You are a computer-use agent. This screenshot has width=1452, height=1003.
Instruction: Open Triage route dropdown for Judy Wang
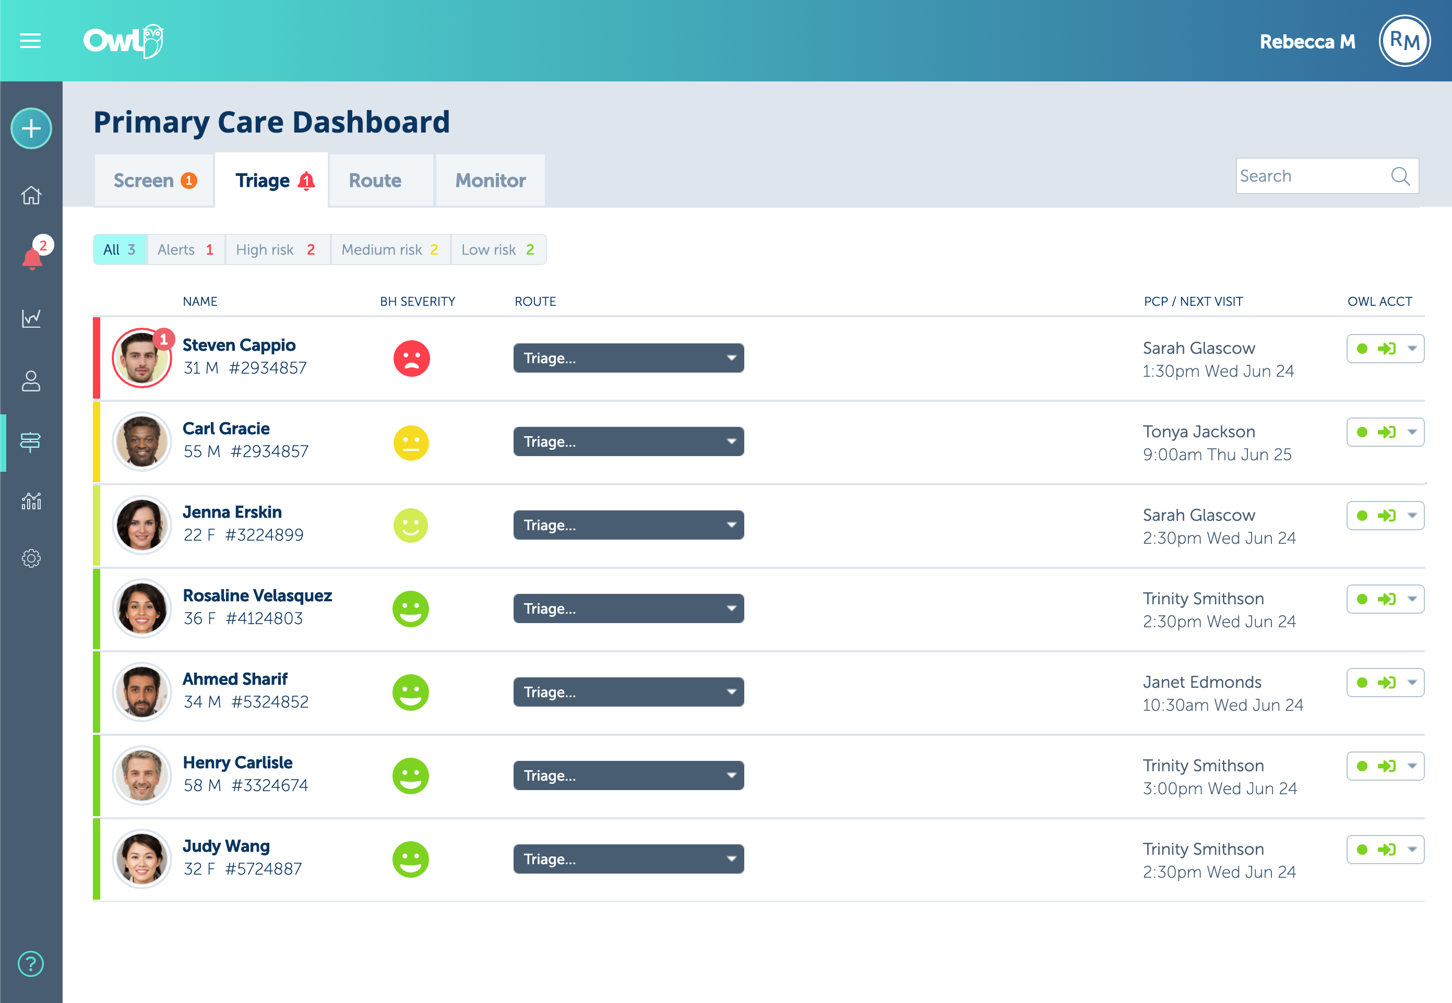tap(628, 859)
